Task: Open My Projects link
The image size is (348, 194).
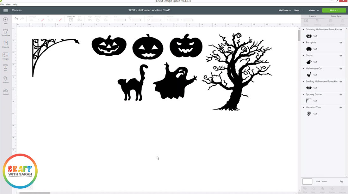Action: coord(284,10)
